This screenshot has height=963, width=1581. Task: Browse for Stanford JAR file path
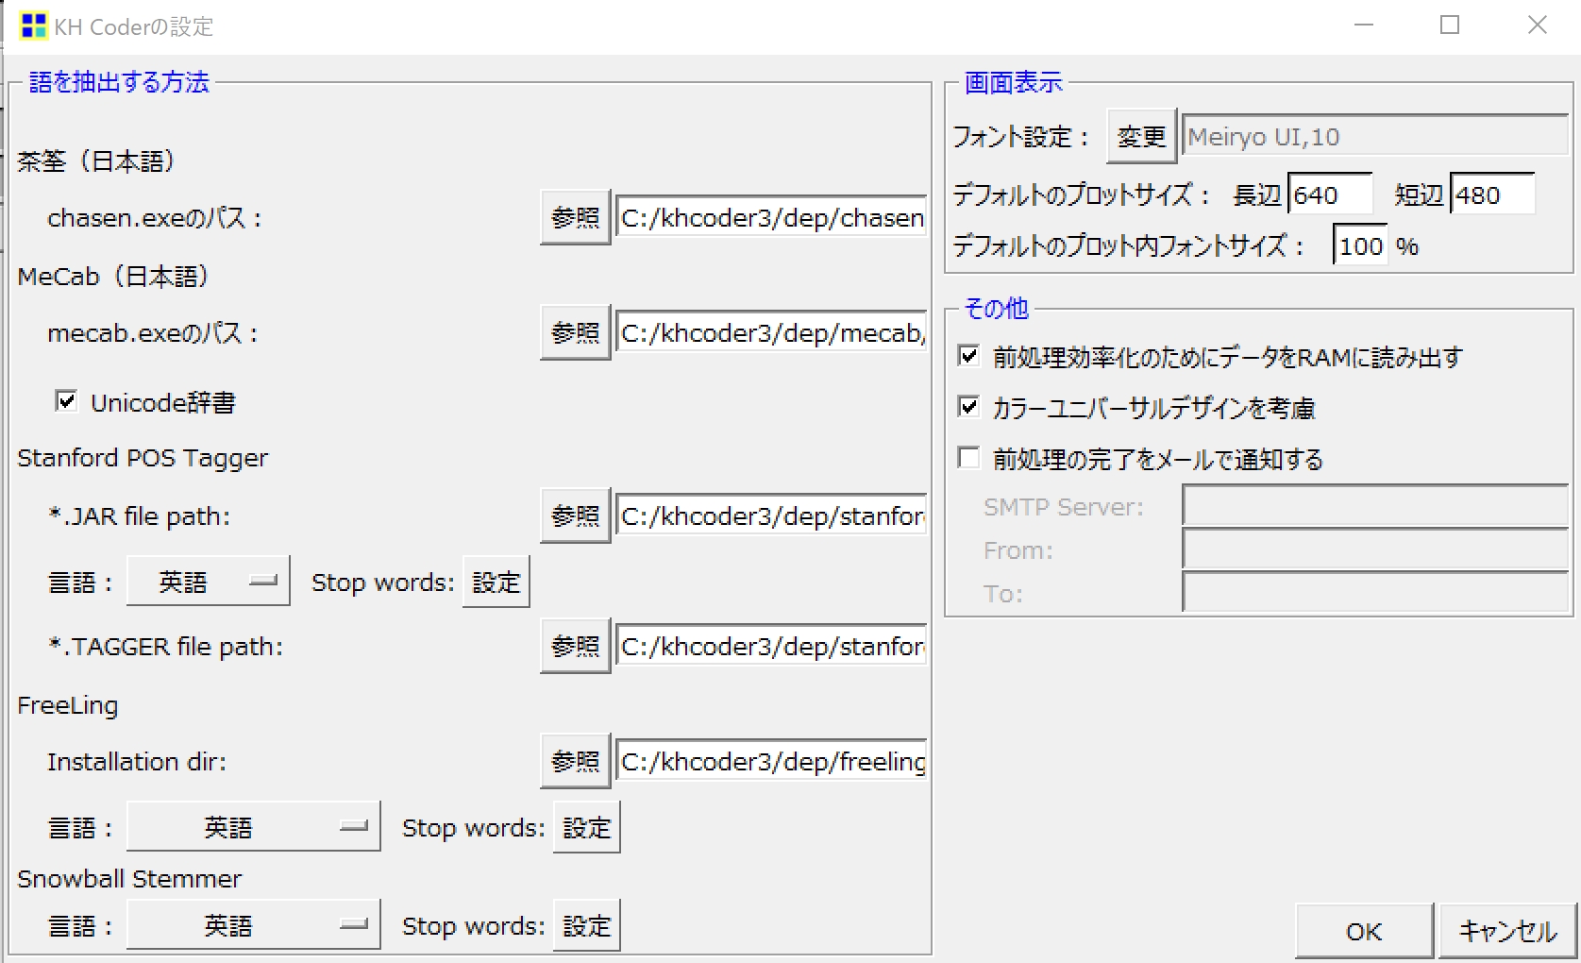coord(575,516)
